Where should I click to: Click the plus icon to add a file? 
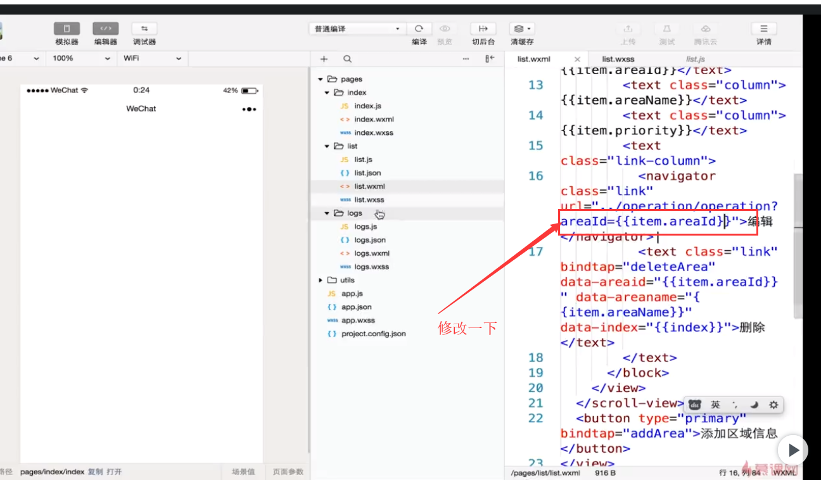coord(324,58)
